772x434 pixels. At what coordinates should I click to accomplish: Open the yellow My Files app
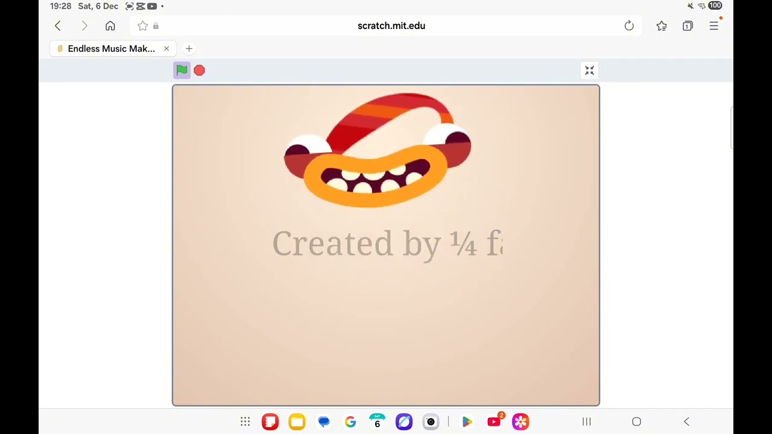pos(297,422)
